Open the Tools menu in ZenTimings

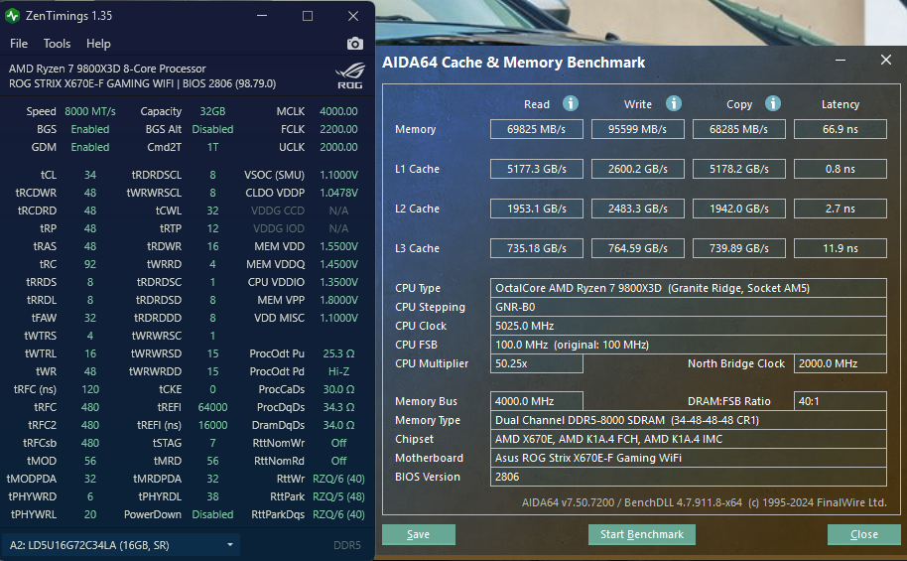tap(57, 44)
